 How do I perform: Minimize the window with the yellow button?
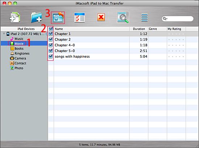(x=10, y=3)
